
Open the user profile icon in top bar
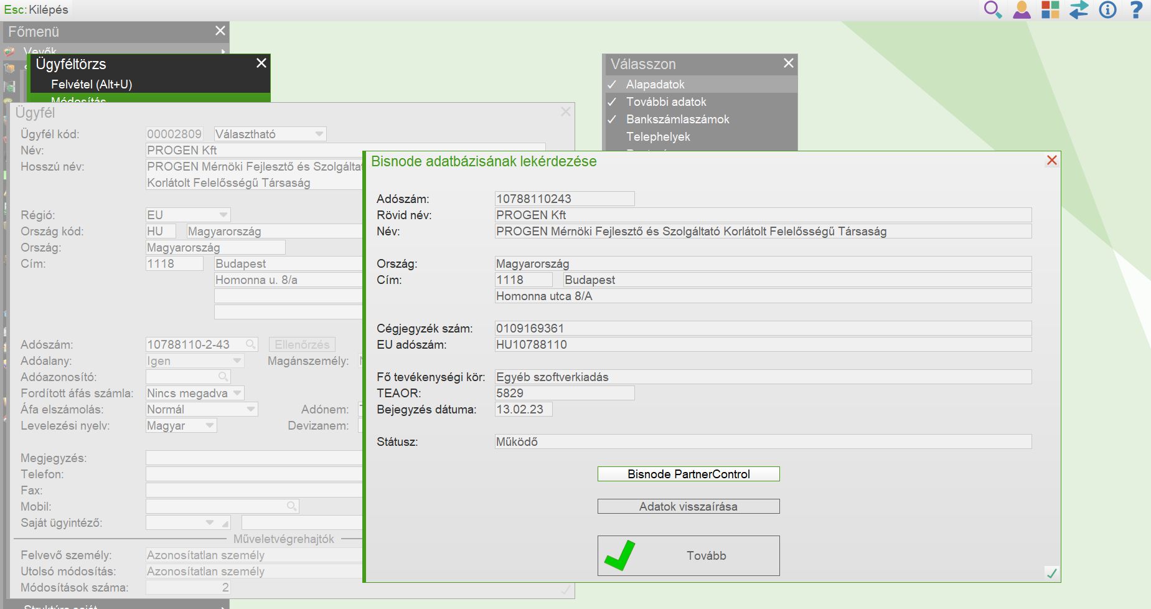point(1022,10)
